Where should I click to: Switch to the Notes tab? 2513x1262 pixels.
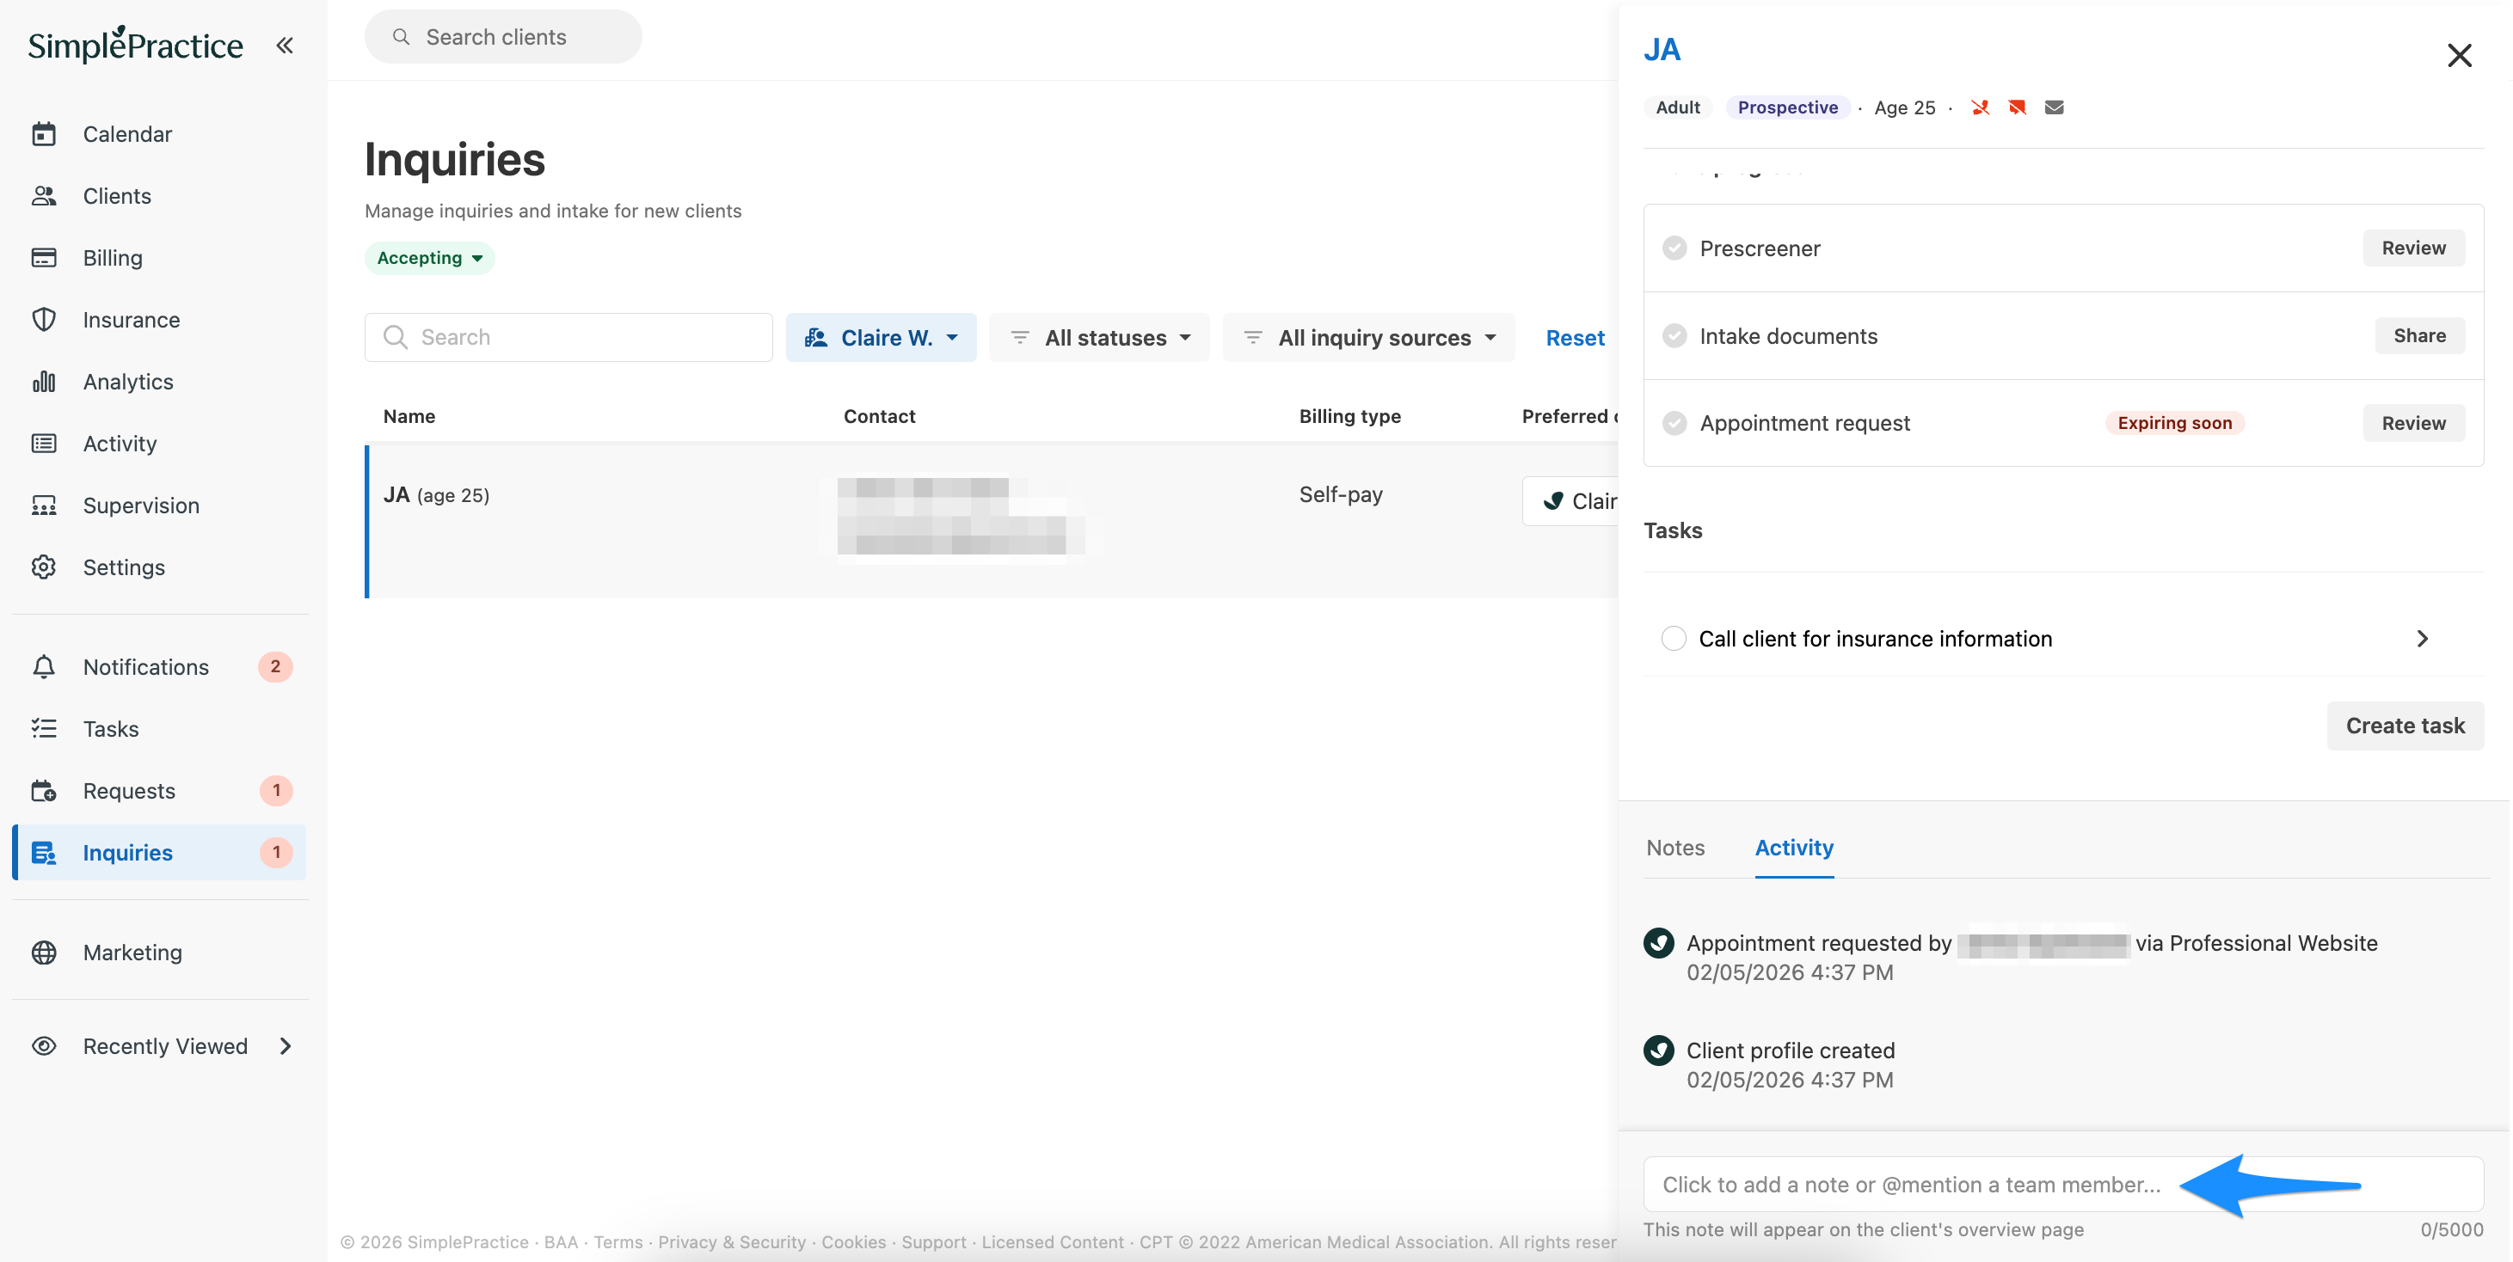click(1675, 848)
